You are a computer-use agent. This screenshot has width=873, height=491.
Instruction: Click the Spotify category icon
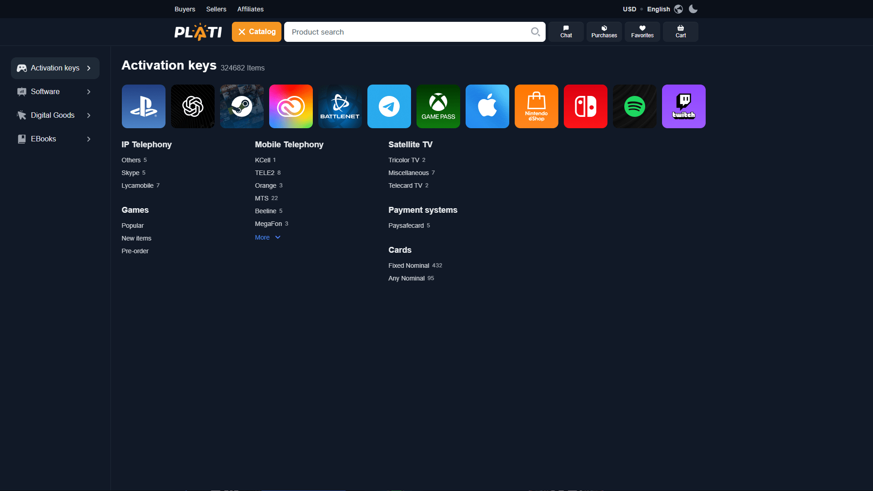[634, 106]
